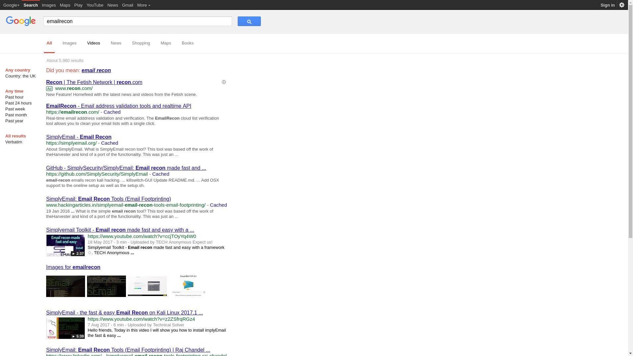Switch to the Maps results tab
This screenshot has width=633, height=356.
tap(166, 43)
